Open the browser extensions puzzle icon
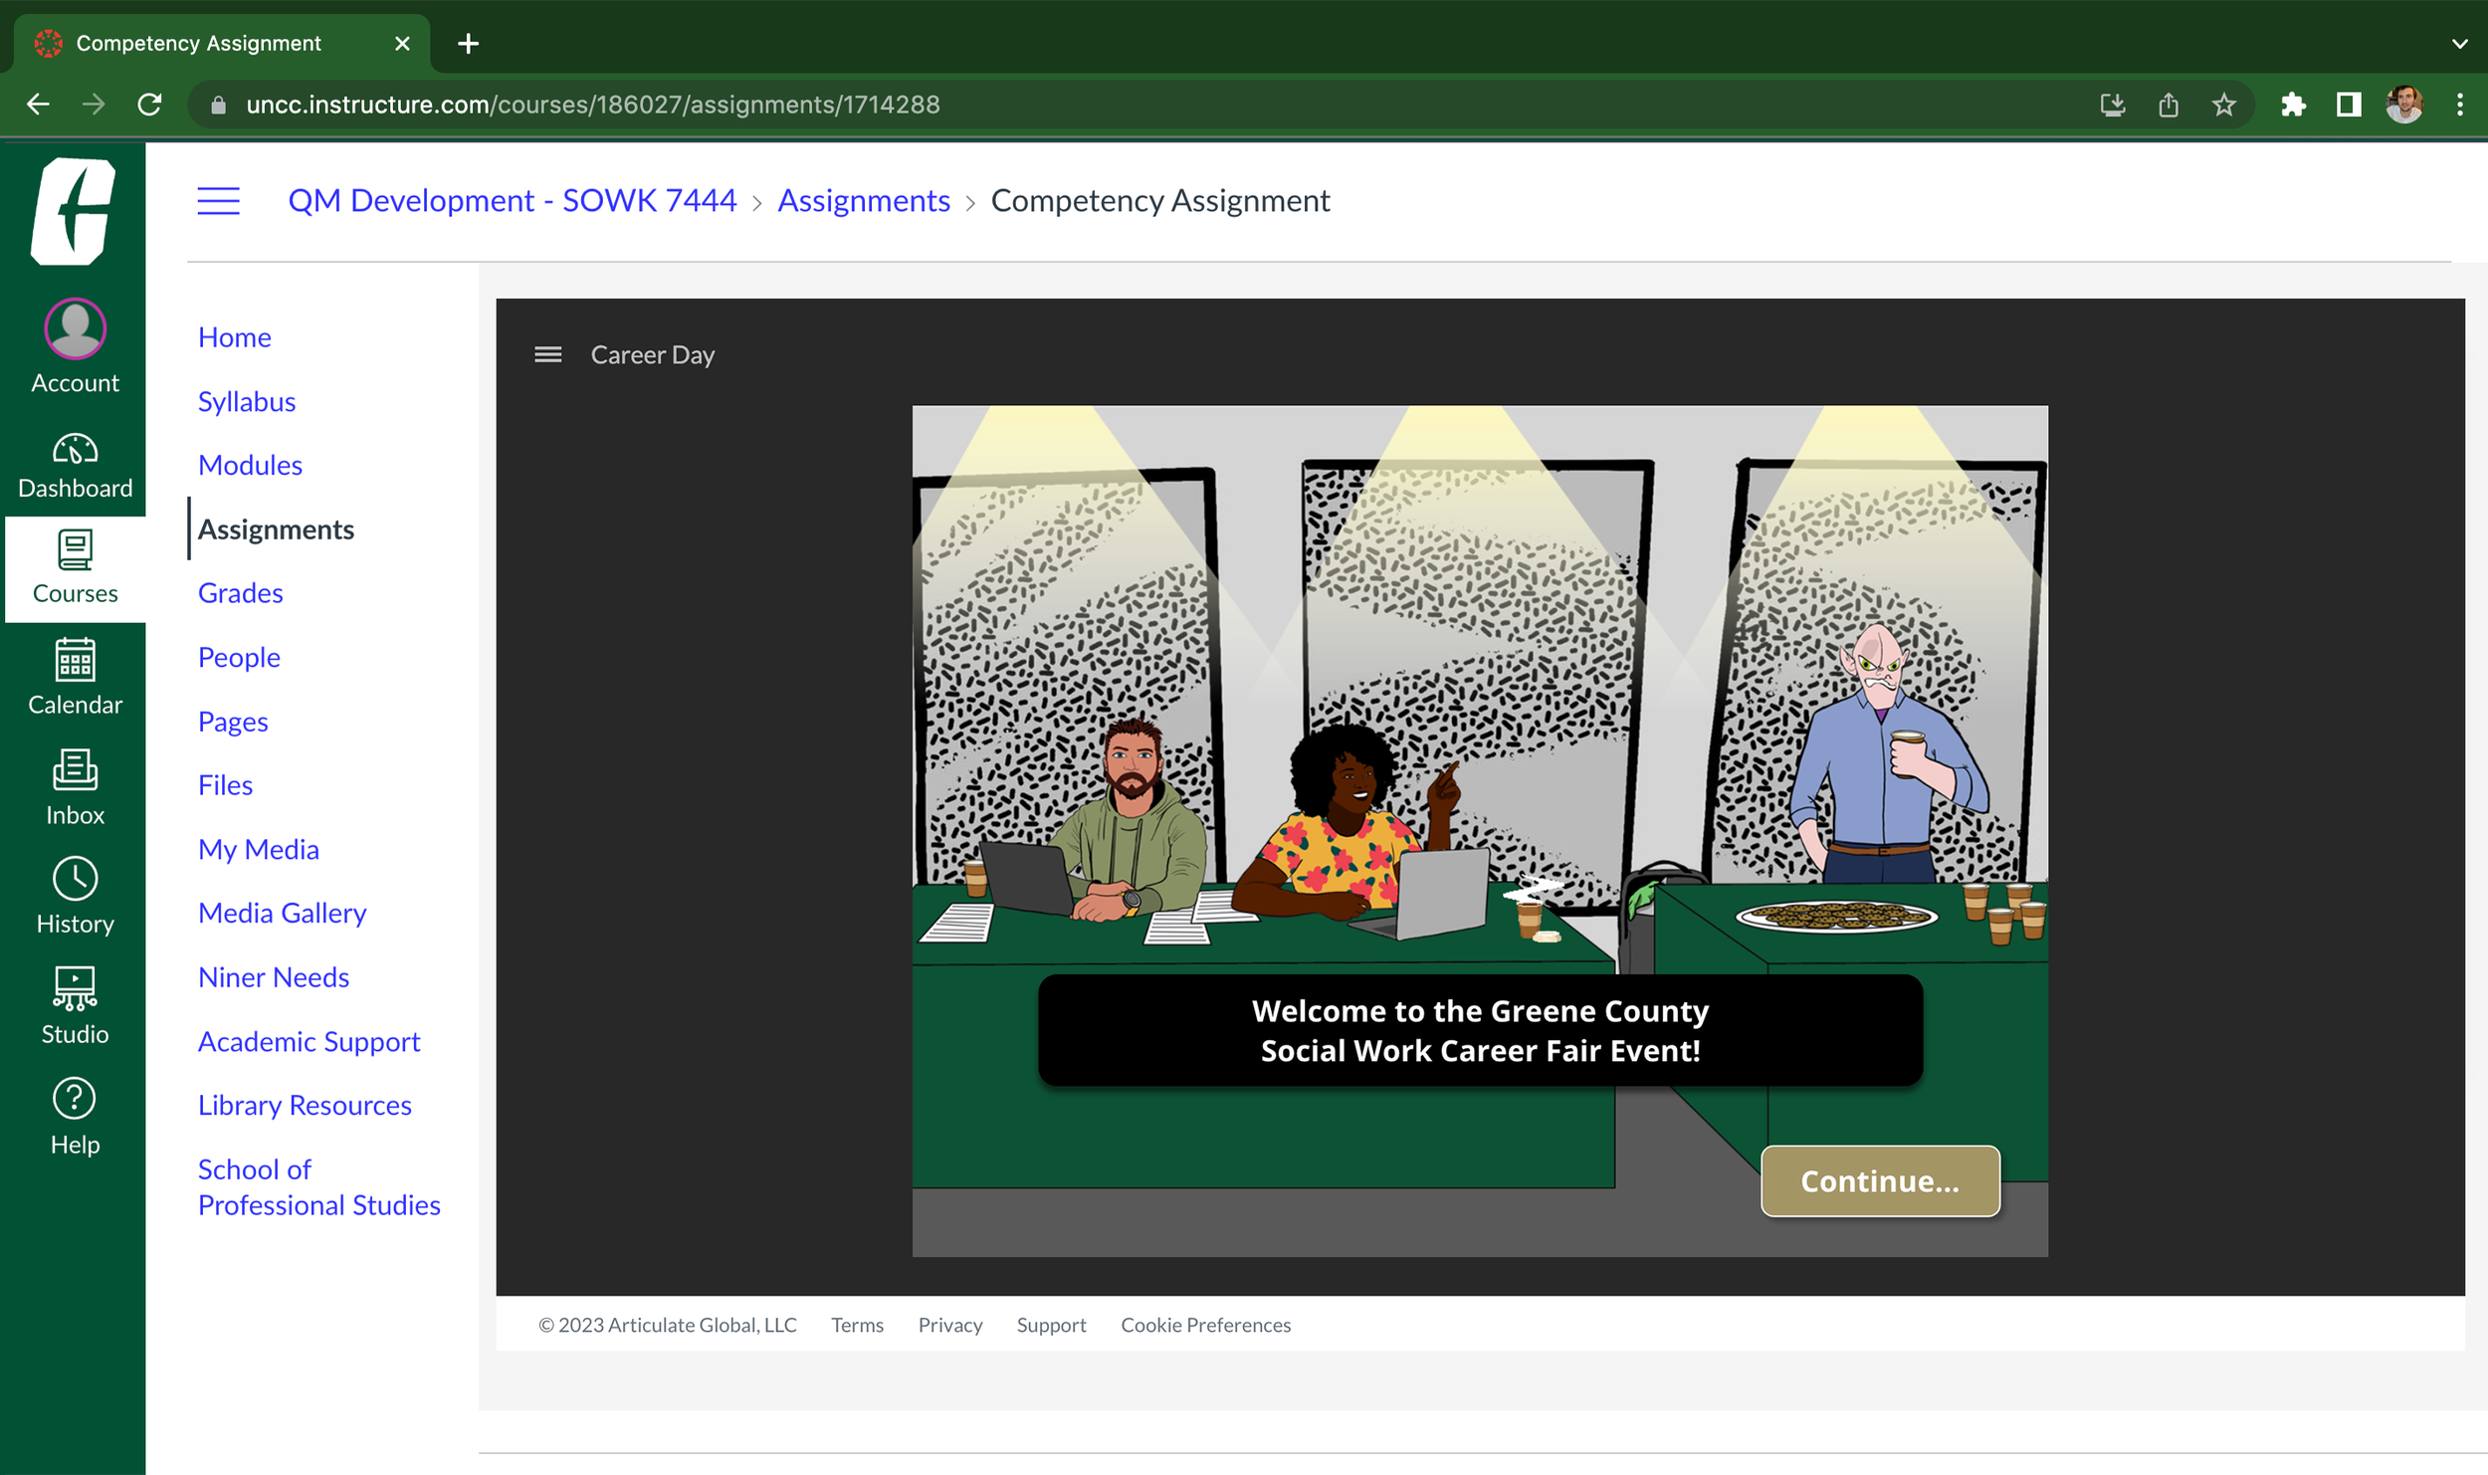Screen dimensions: 2488x1475 [2293, 105]
